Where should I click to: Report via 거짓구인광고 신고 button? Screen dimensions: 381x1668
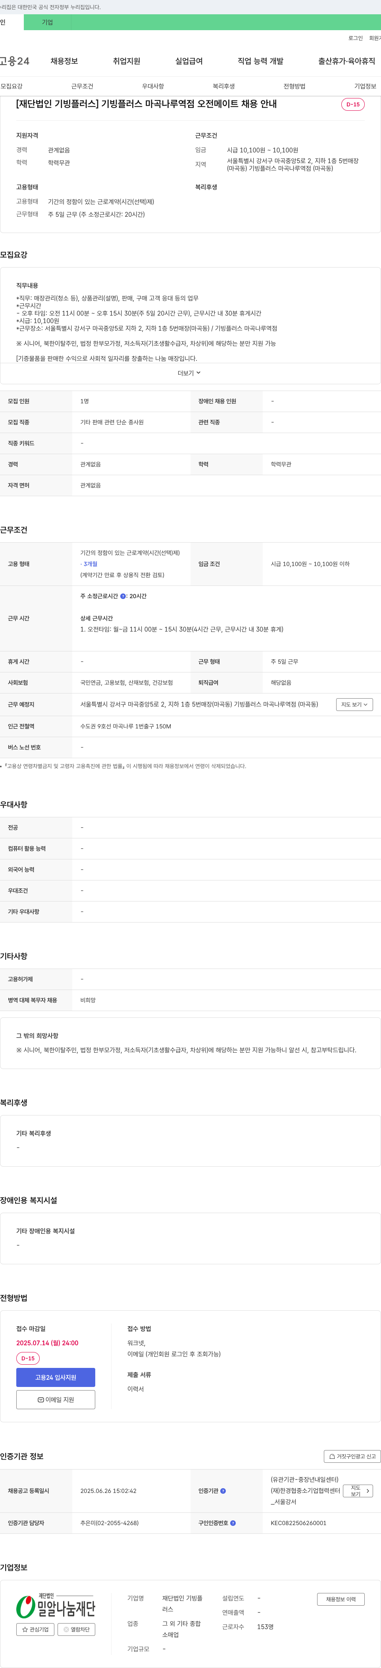point(352,1456)
